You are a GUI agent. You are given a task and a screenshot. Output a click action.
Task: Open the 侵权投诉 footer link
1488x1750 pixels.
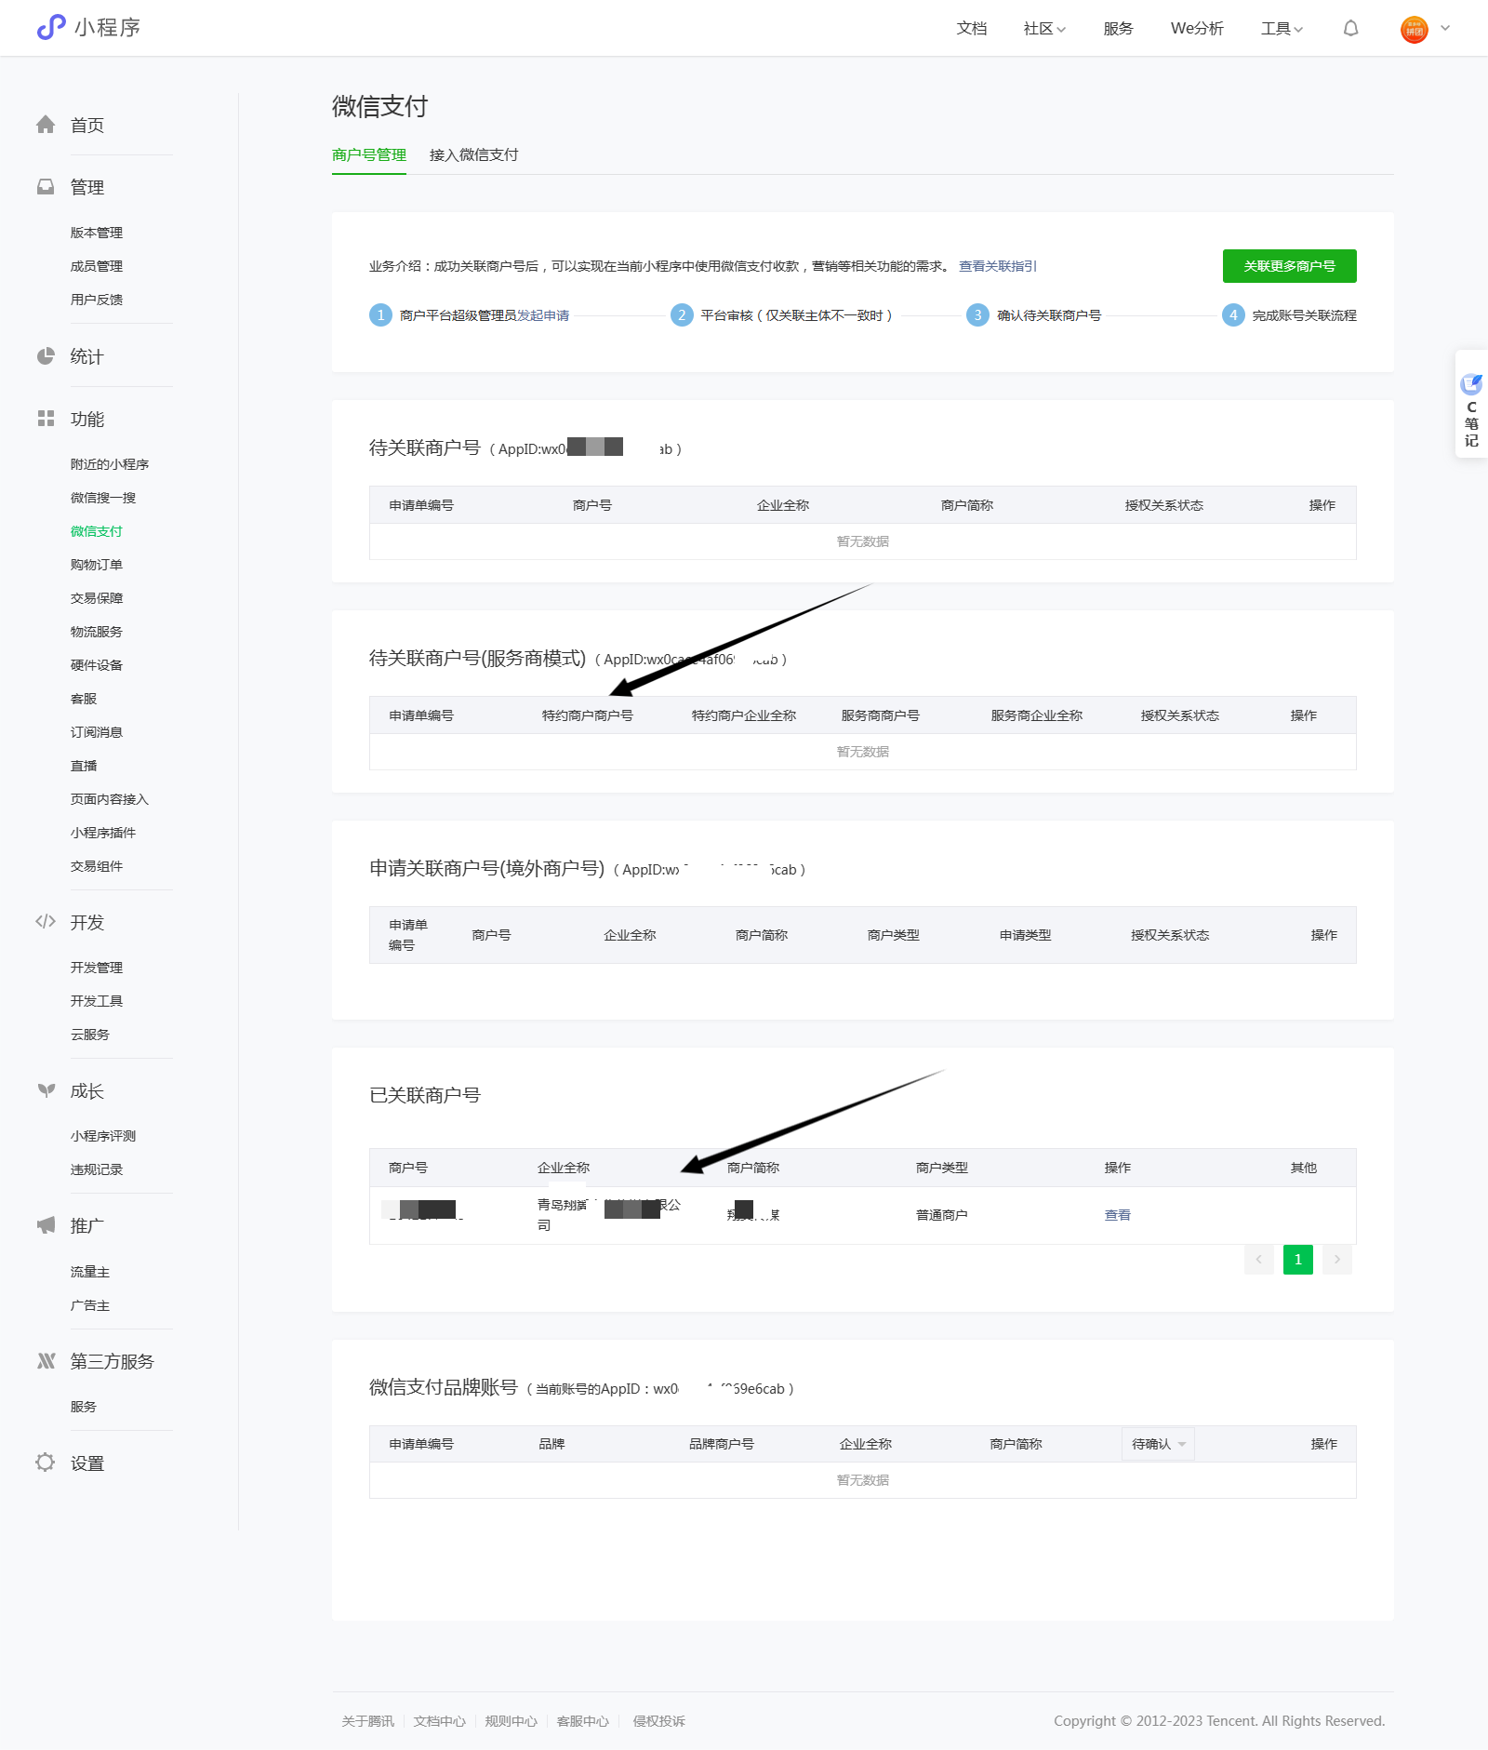pyautogui.click(x=658, y=1721)
